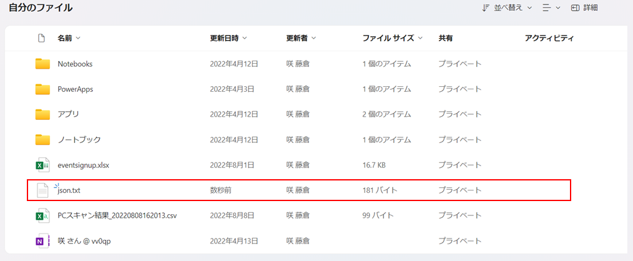Open PCスキャン結果_20220808162013.csv

pos(117,216)
